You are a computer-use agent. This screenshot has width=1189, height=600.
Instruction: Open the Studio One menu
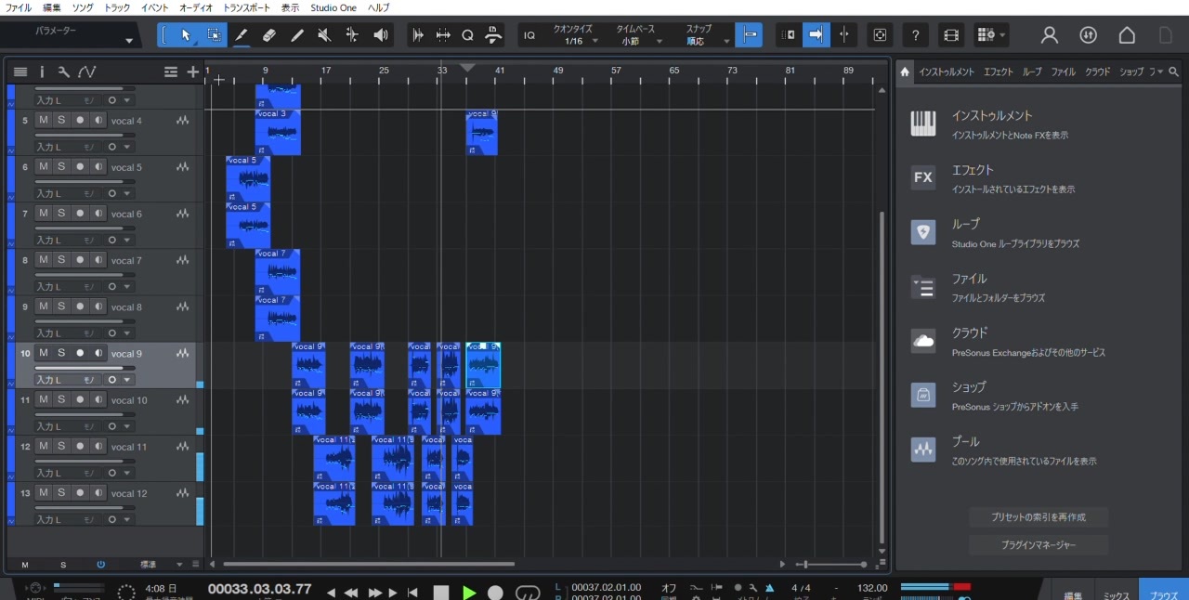coord(333,7)
